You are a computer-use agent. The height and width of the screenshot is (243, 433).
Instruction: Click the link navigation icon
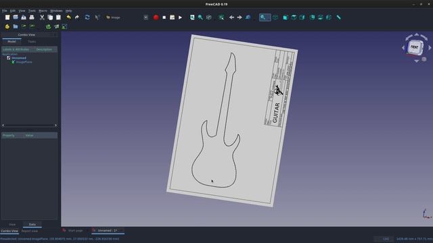(248, 18)
